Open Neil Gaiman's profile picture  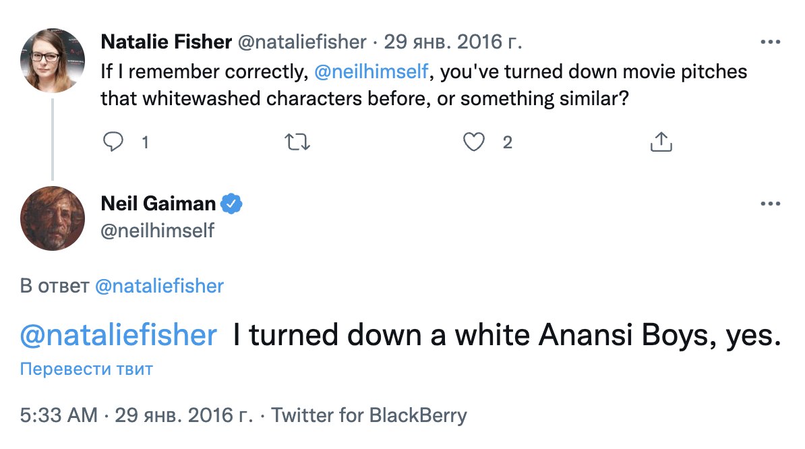pyautogui.click(x=53, y=218)
